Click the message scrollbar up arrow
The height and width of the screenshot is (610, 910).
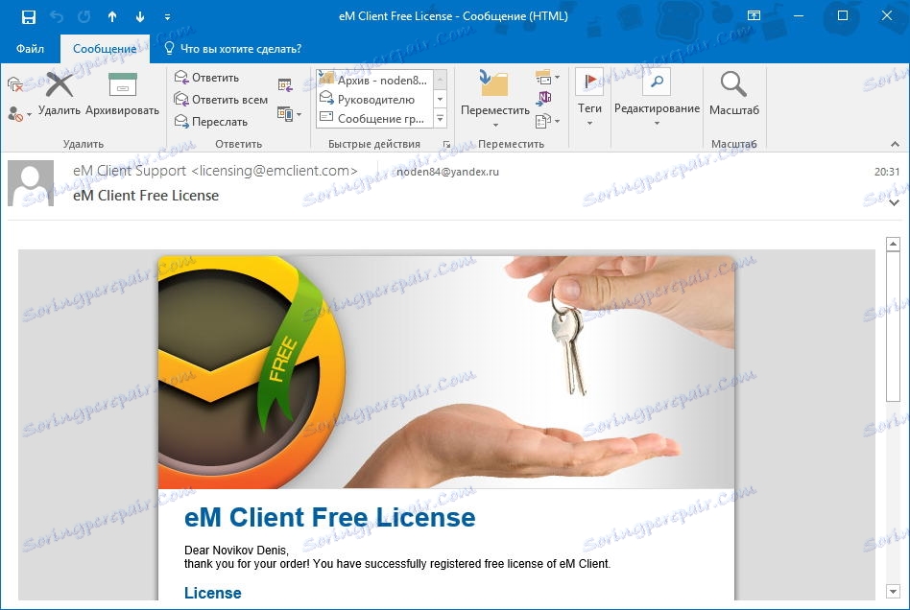pyautogui.click(x=893, y=245)
